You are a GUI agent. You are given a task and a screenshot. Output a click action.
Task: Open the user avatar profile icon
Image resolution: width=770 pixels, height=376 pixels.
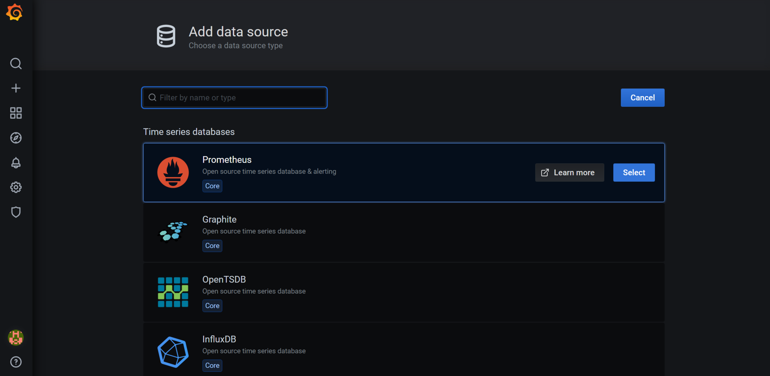coord(16,337)
